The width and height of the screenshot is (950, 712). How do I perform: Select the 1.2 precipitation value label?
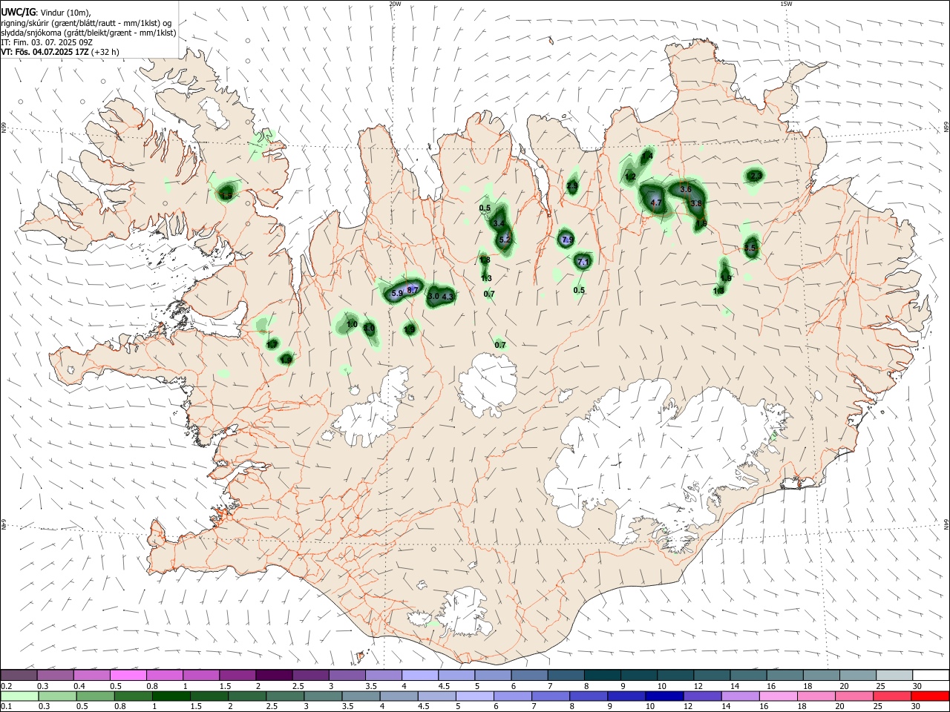click(x=630, y=177)
